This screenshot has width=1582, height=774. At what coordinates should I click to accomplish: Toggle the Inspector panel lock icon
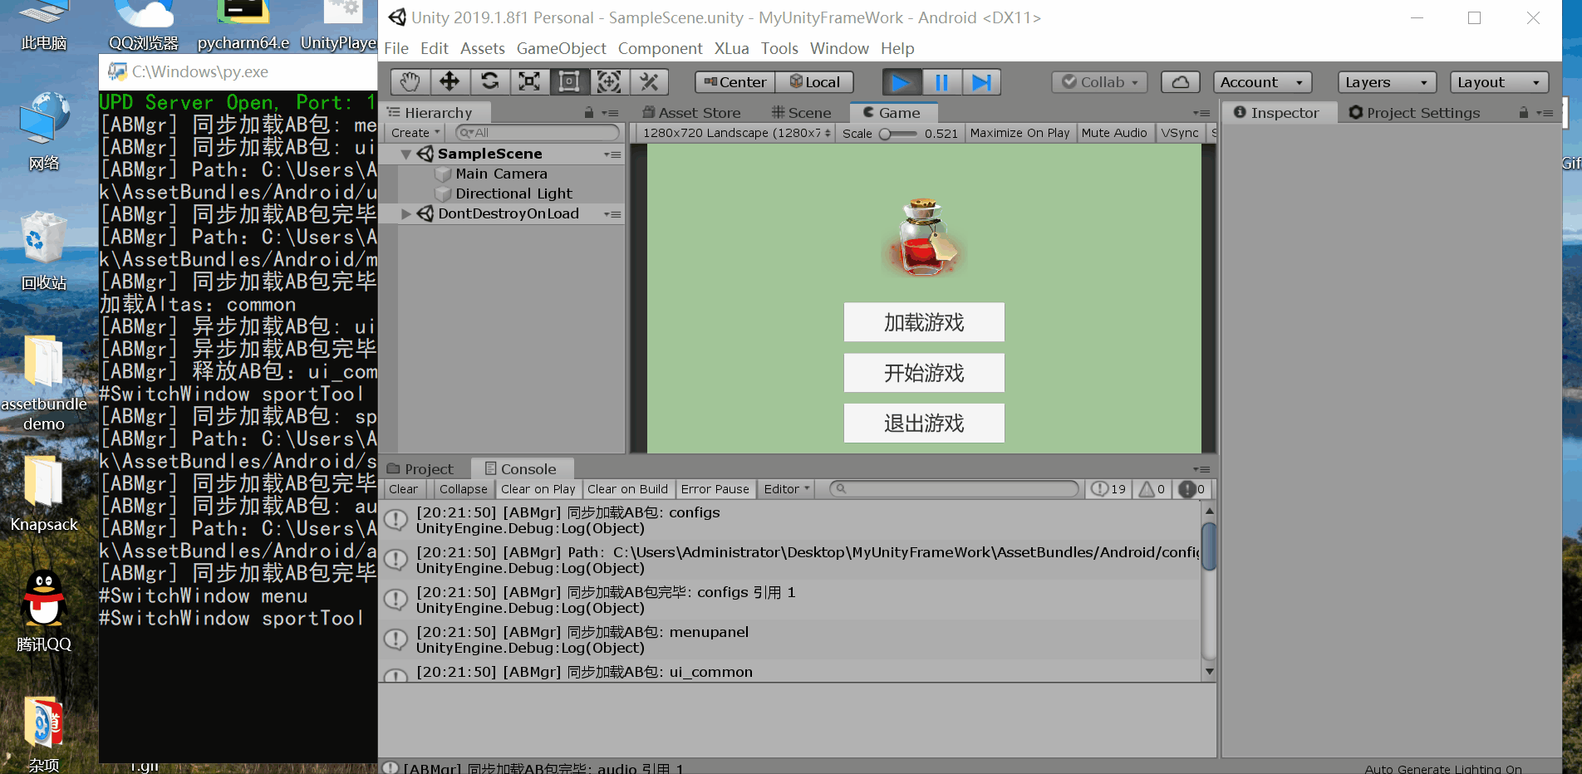click(x=1523, y=113)
